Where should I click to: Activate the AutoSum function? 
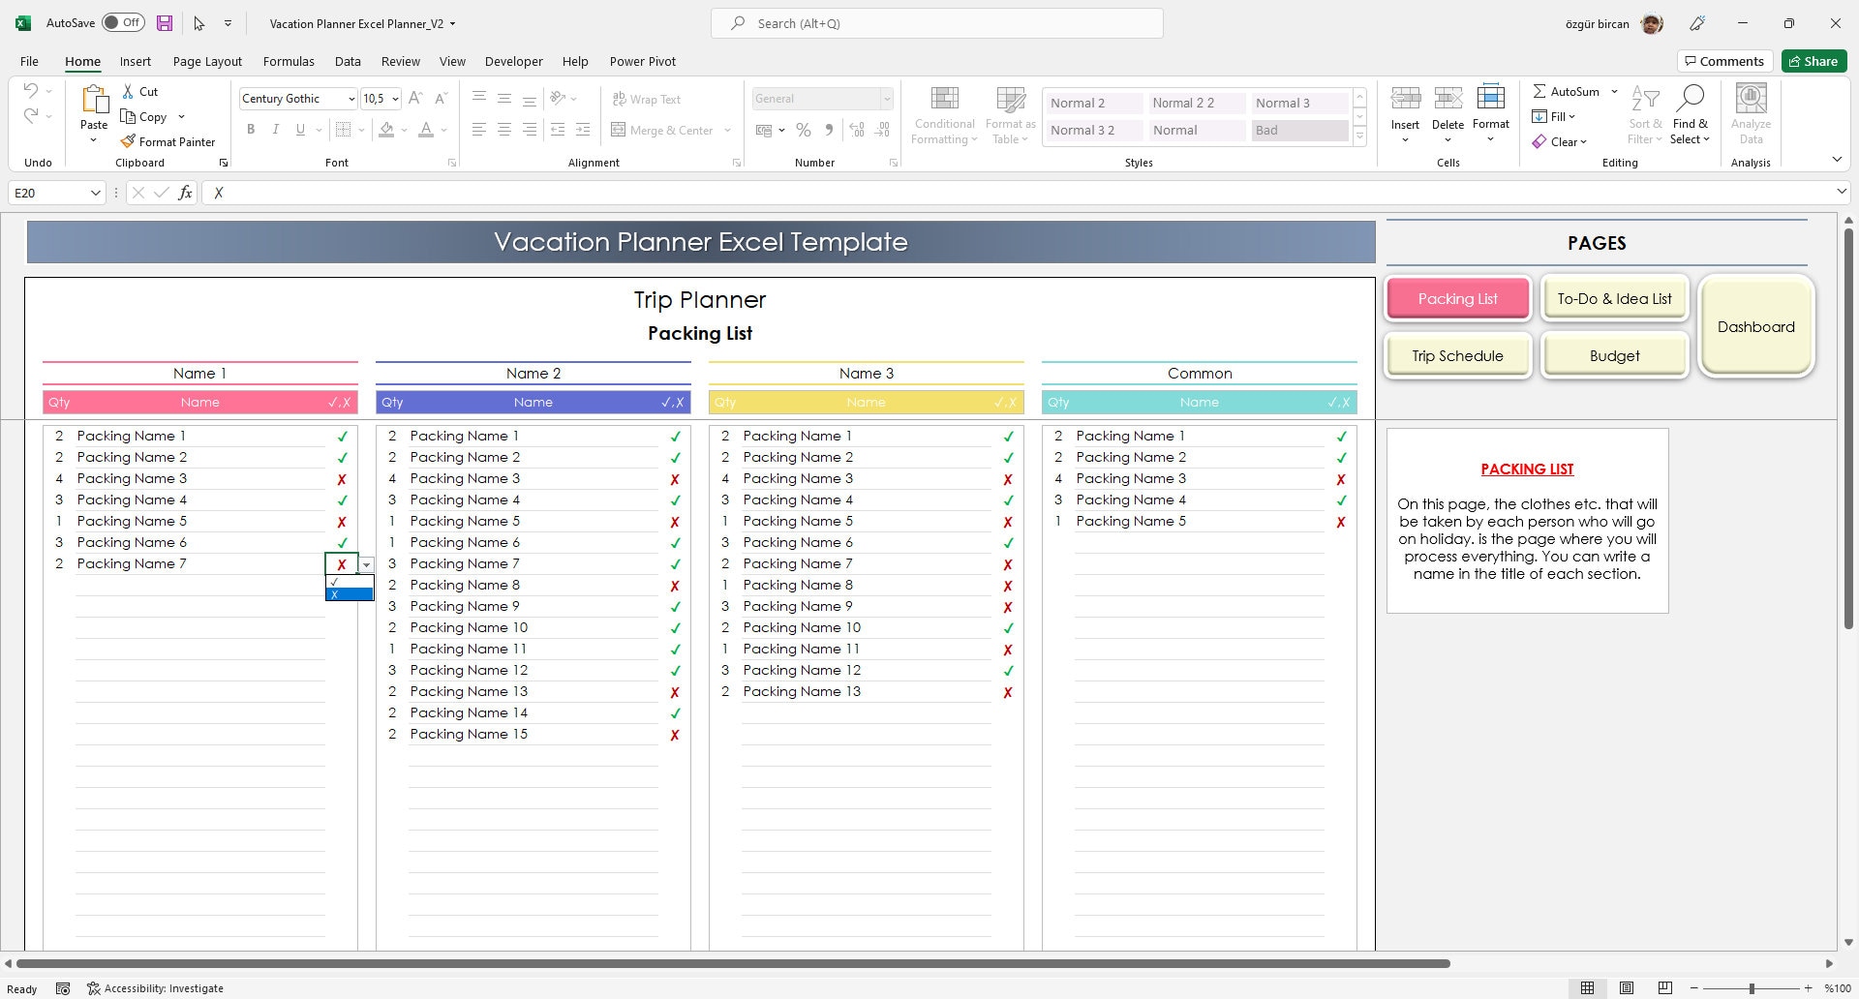tap(1567, 91)
